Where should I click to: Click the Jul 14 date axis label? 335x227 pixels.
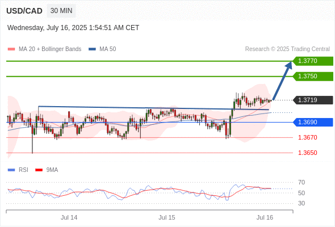pos(69,217)
